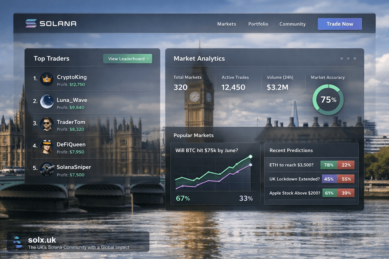
Task: Click the CryptoKing trader name
Action: (x=72, y=77)
